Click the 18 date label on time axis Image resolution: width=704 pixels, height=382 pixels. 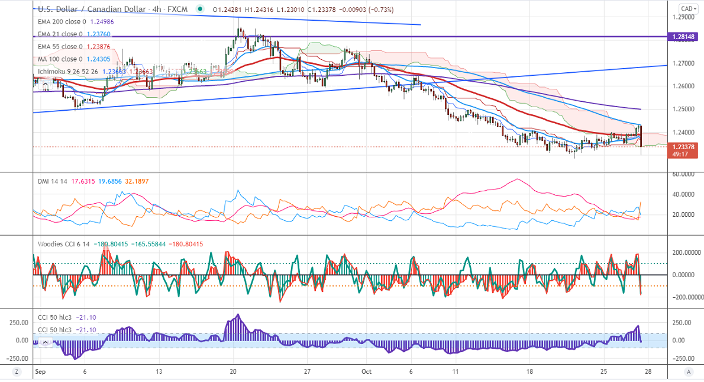pyautogui.click(x=530, y=372)
